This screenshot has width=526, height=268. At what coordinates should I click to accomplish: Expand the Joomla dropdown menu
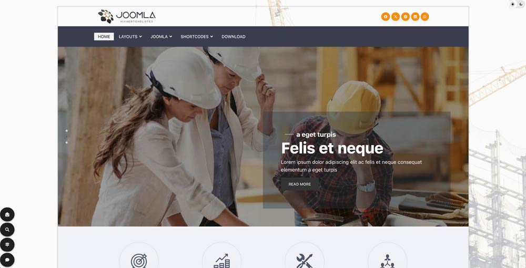point(161,36)
